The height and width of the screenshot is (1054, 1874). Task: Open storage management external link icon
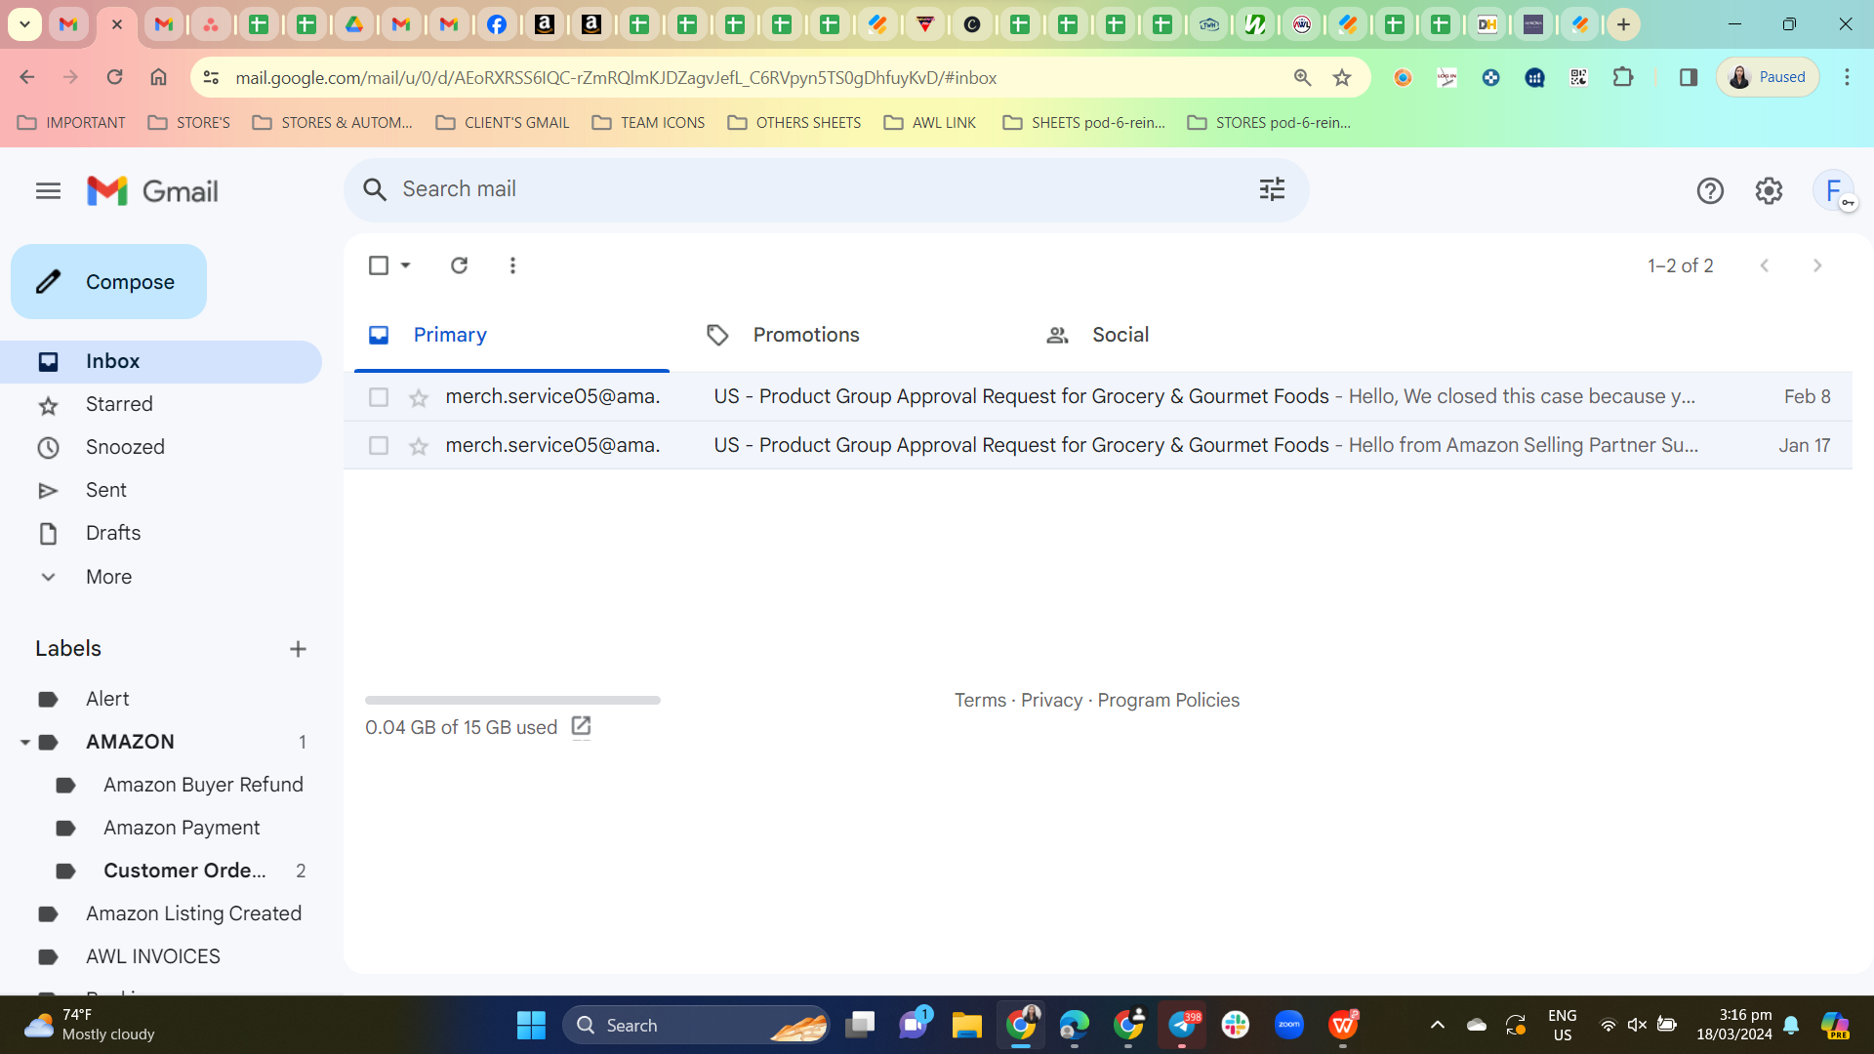point(581,727)
